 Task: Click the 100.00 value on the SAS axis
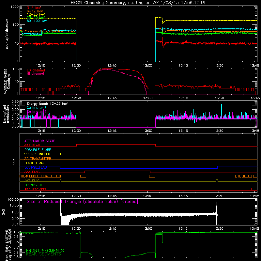[13, 199]
